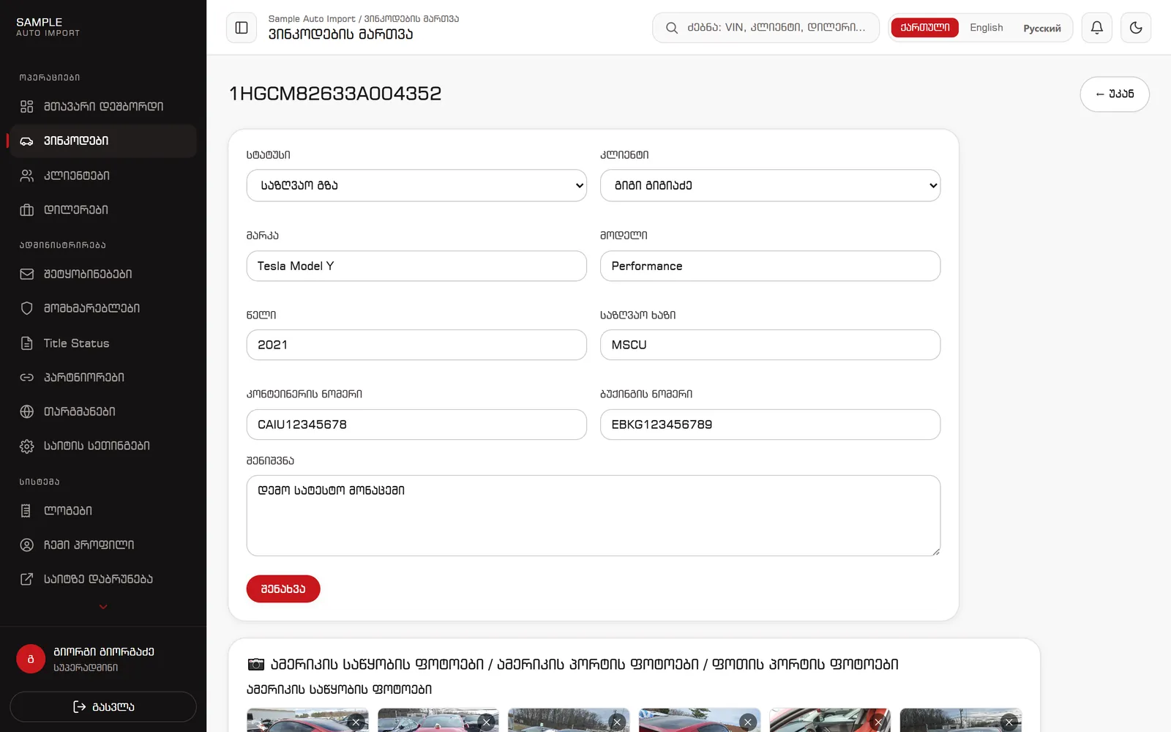Click the გასვლა logout button
The image size is (1171, 732).
tap(103, 706)
